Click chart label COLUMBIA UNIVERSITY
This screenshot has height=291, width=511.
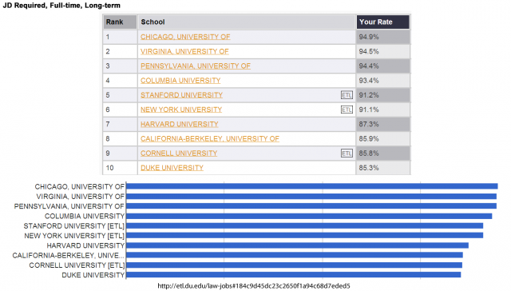point(85,216)
